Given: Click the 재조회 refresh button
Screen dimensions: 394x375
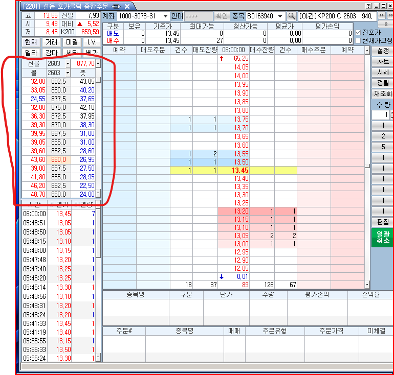Looking at the screenshot, I should coord(382,93).
